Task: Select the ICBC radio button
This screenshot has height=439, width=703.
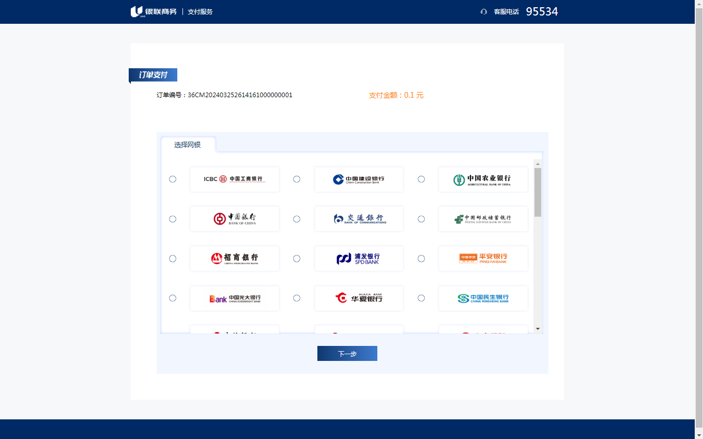Action: 173,179
